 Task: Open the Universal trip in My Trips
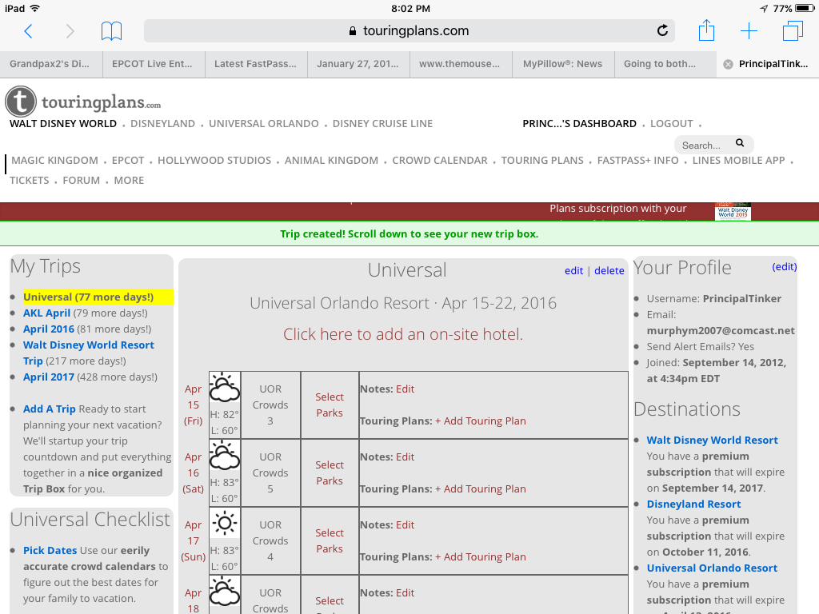click(88, 297)
